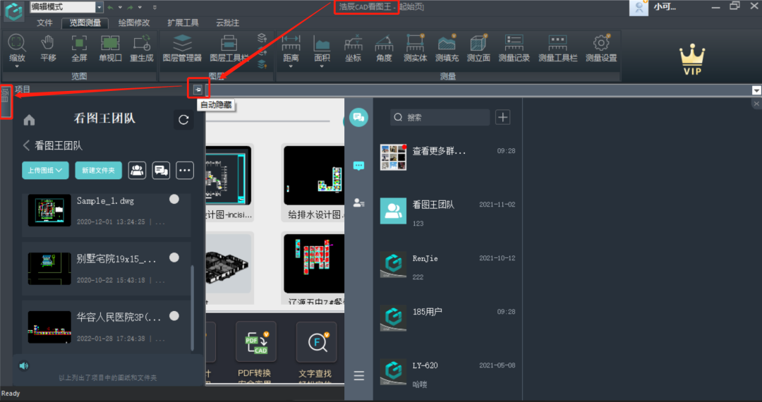Select the 坐标 coordinate tool
Screen dimensions: 762x402
pos(353,49)
